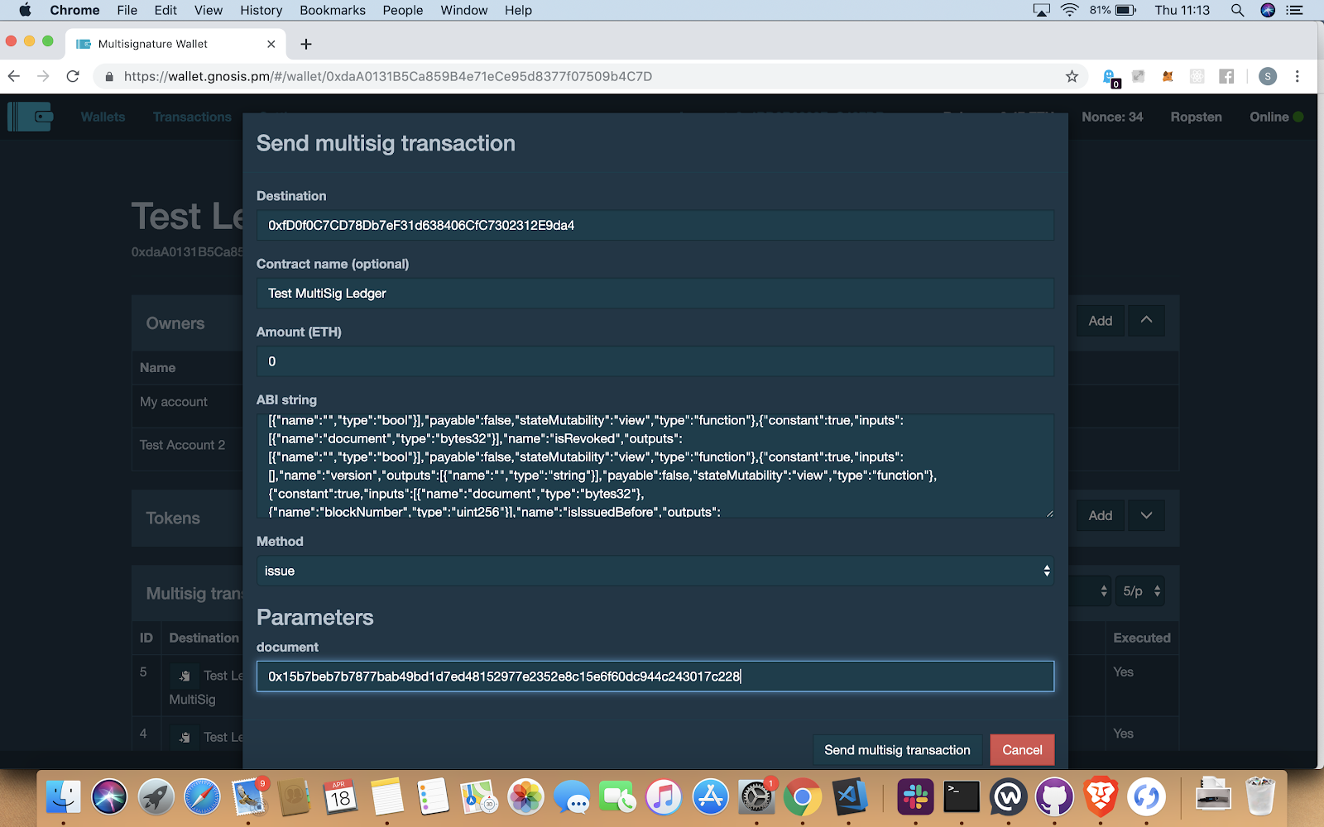The image size is (1324, 827).
Task: Reload the wallet page
Action: 73,76
